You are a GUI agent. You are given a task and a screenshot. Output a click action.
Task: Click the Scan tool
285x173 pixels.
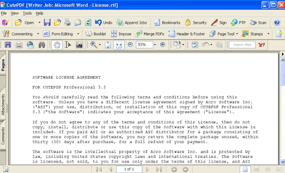[258, 23]
